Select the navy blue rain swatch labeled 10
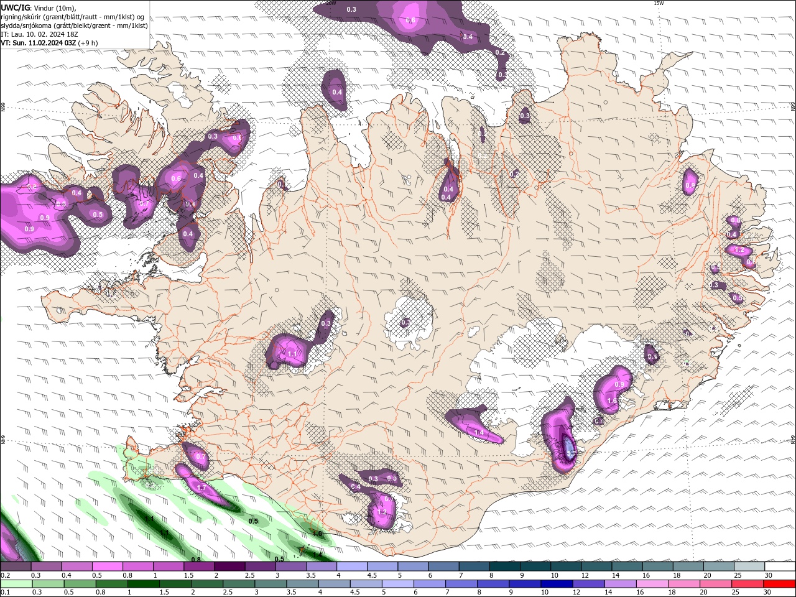Image resolution: width=796 pixels, height=597 pixels. coord(556,584)
